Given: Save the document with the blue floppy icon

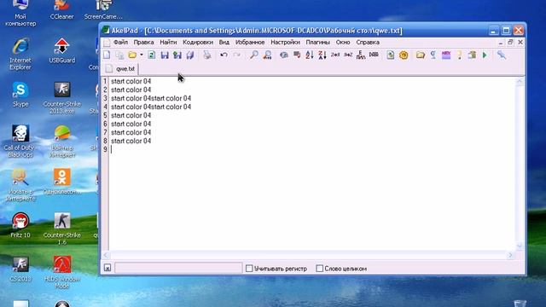Looking at the screenshot, I should tap(165, 55).
